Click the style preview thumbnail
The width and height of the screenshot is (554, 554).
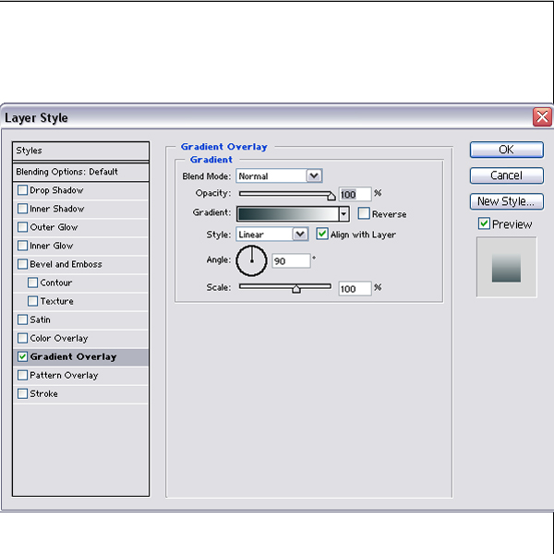506,267
